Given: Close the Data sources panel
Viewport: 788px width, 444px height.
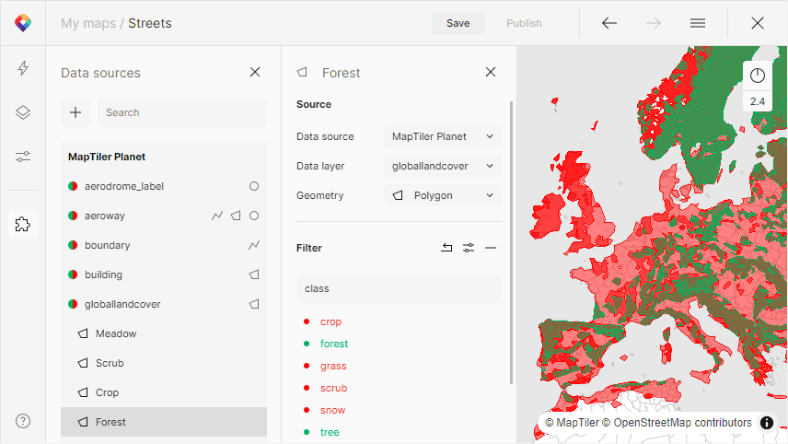Looking at the screenshot, I should tap(255, 73).
